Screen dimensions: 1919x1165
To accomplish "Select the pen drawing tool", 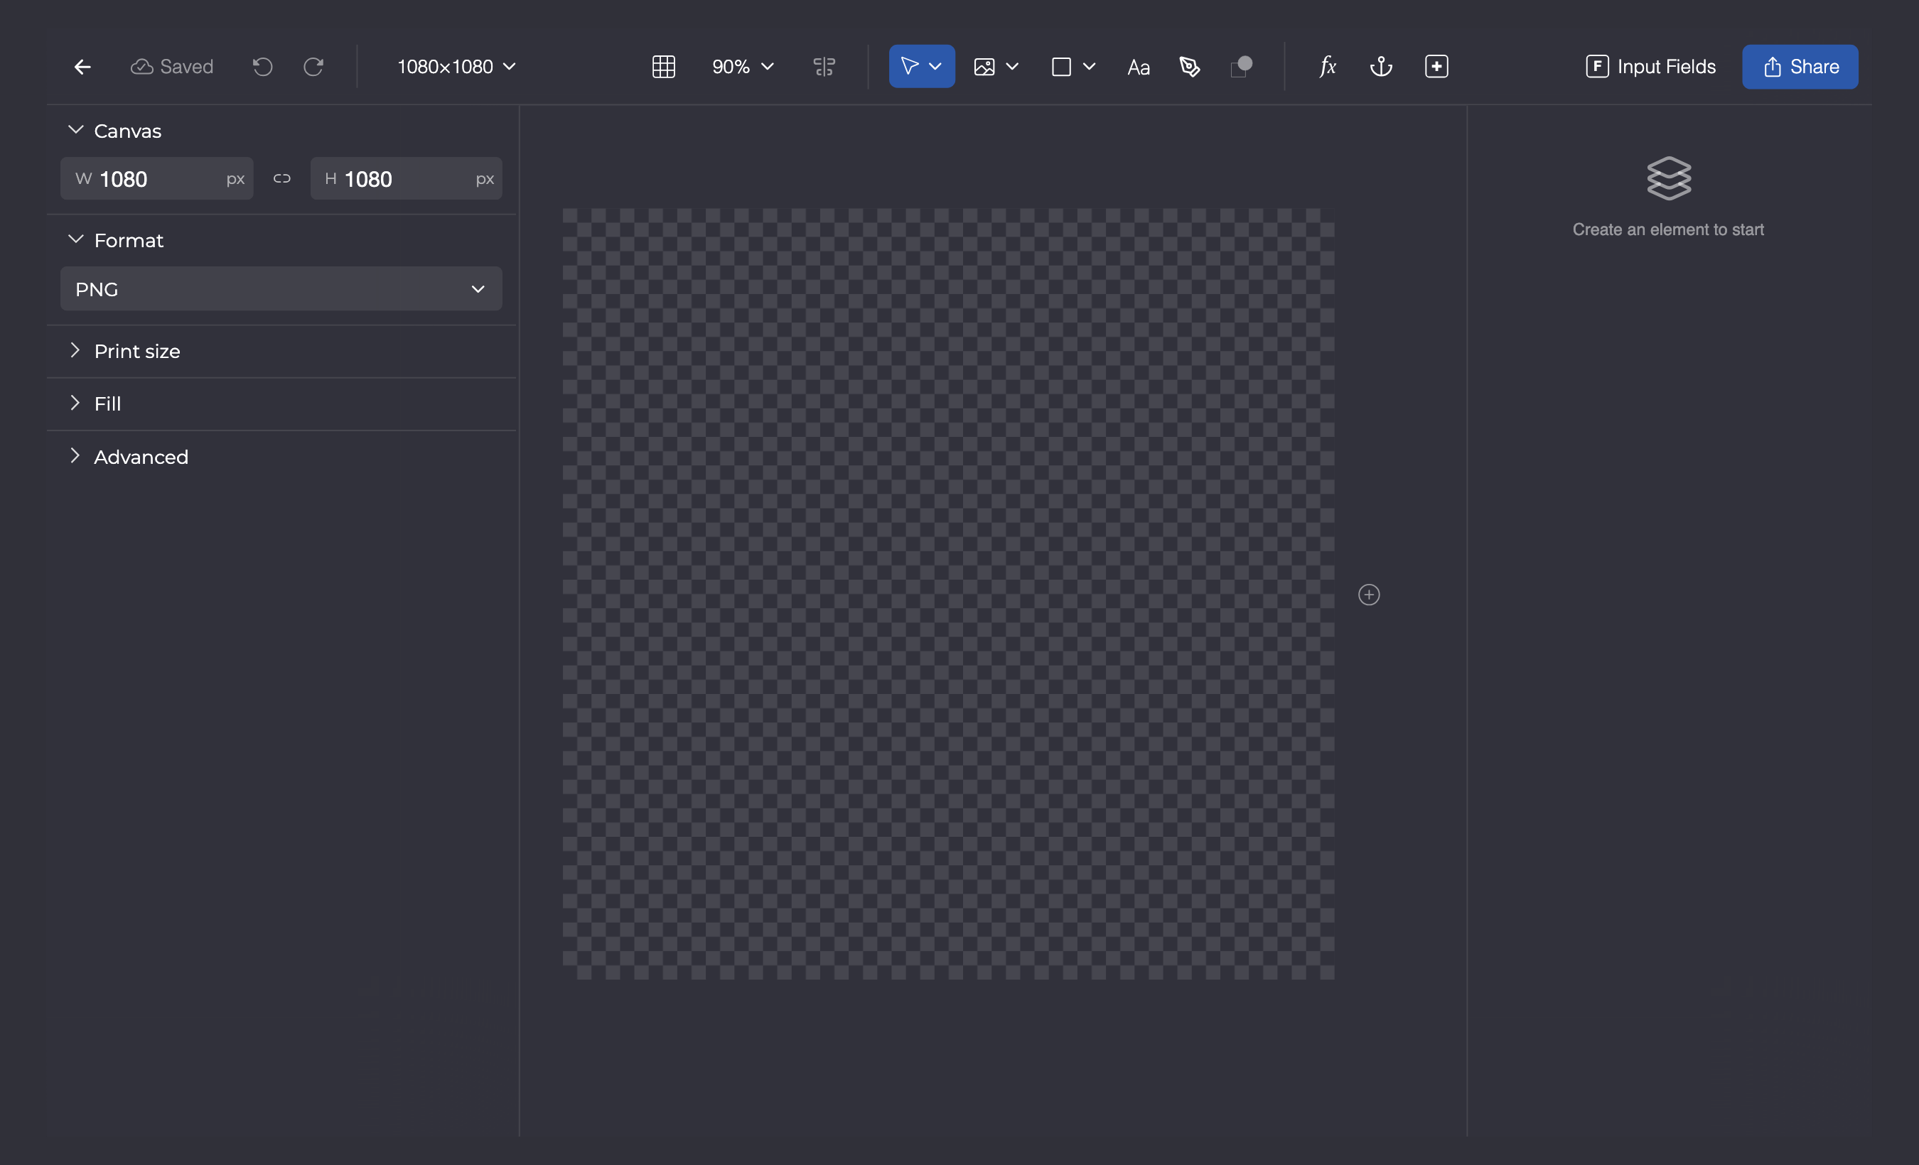I will [1190, 67].
